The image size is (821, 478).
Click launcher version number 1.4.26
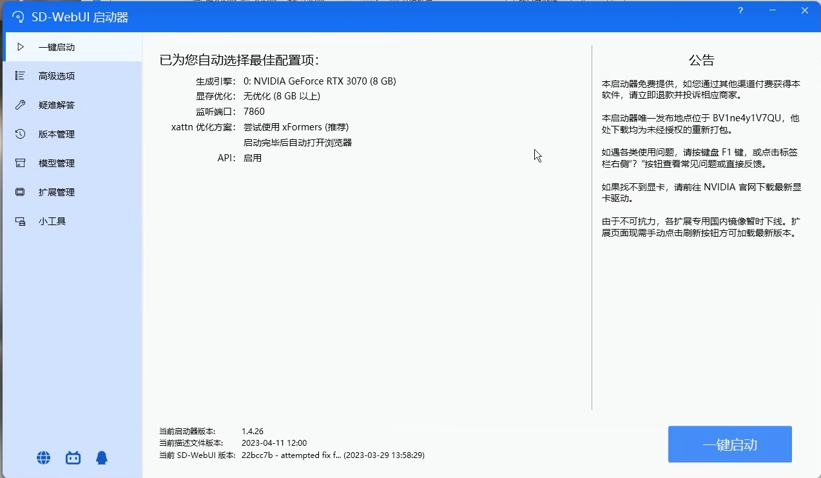point(253,431)
